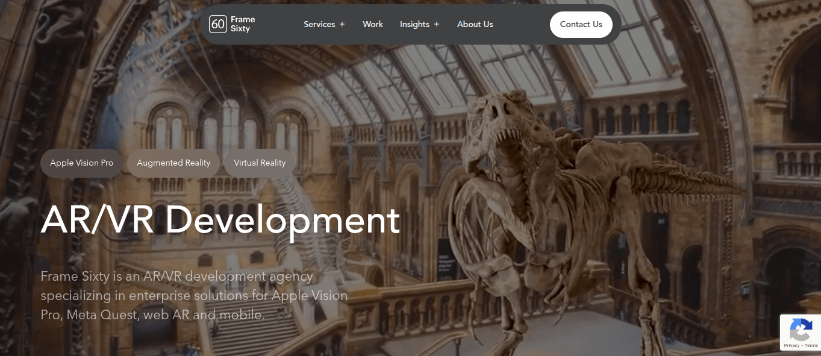Open the reCAPTCHA Privacy link

pyautogui.click(x=791, y=346)
